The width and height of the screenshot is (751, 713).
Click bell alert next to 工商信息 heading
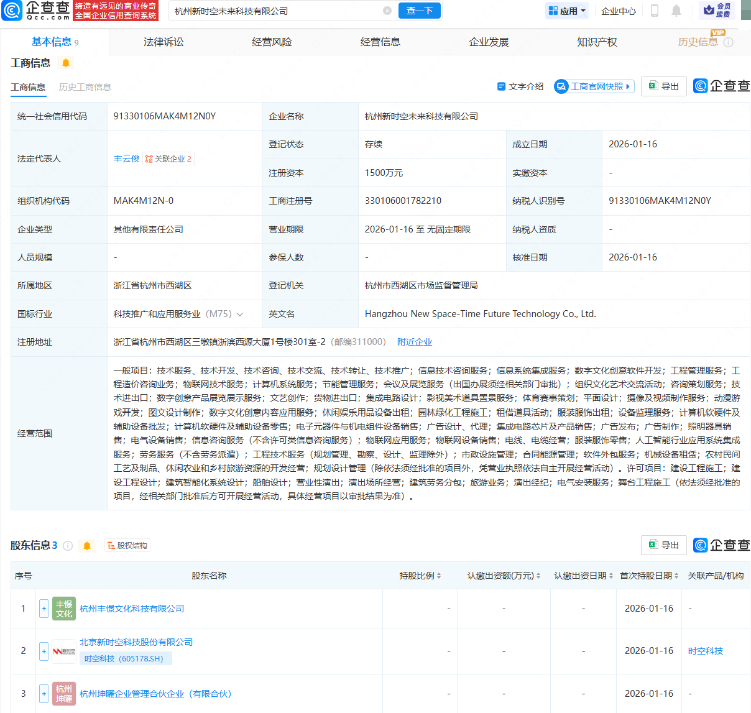(65, 63)
